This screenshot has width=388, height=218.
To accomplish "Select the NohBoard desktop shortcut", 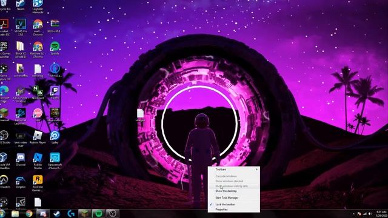I will pyautogui.click(x=38, y=93).
